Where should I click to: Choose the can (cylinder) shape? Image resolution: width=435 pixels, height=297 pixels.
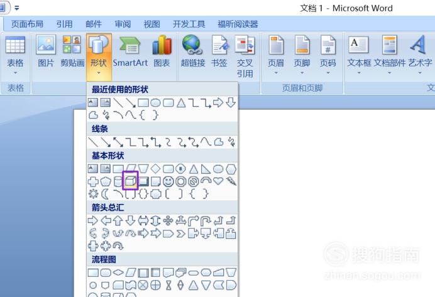coord(118,181)
